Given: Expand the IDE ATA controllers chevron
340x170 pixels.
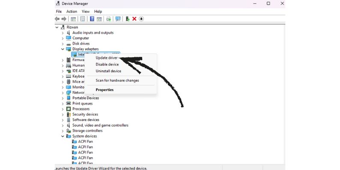Looking at the screenshot, I should (x=63, y=71).
